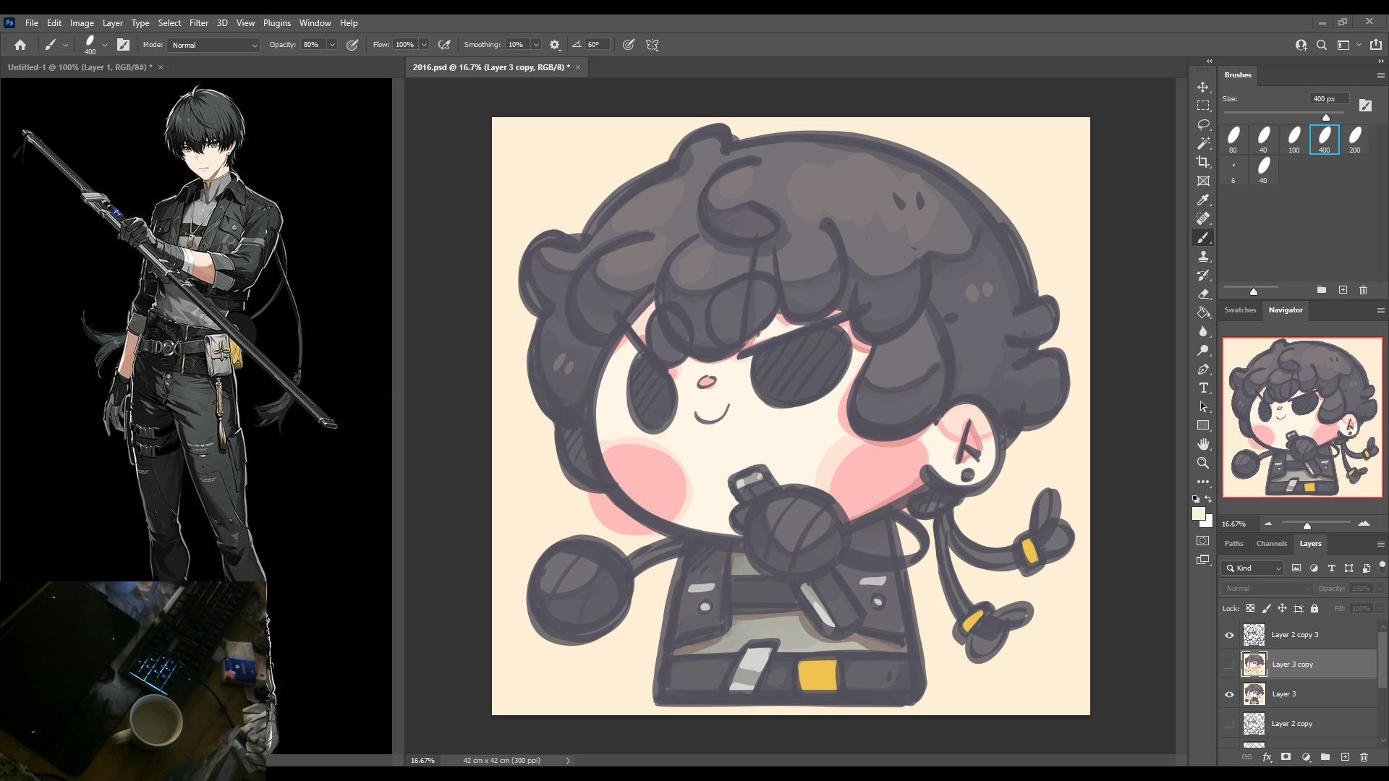Select the Pen tool
This screenshot has width=1389, height=781.
[1203, 369]
